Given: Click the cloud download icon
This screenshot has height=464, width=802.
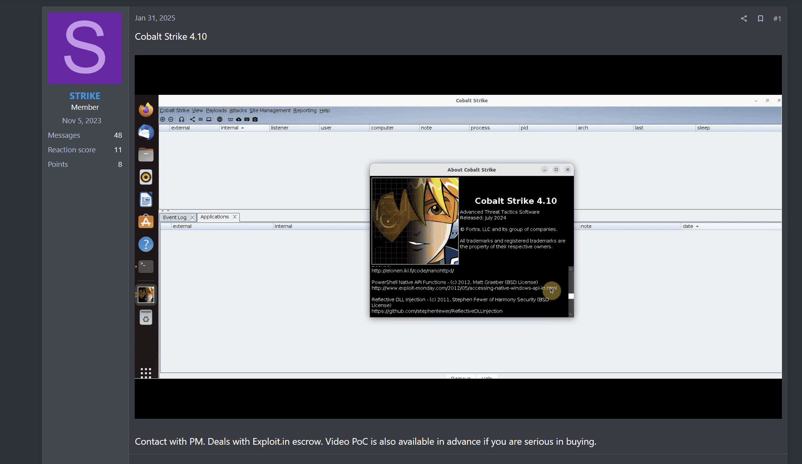Looking at the screenshot, I should [239, 119].
